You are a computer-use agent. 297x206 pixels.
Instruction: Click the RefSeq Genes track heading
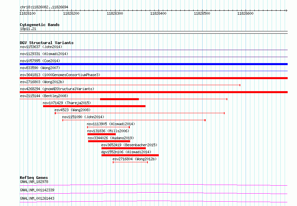(x=34, y=178)
